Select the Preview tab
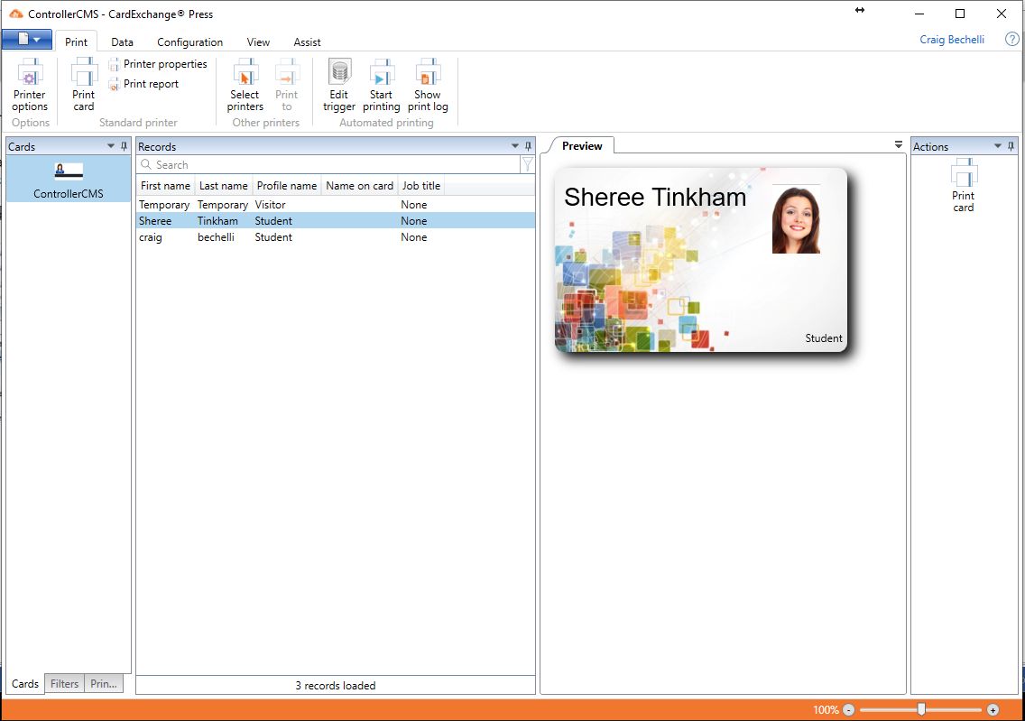Viewport: 1025px width, 721px height. coord(582,146)
